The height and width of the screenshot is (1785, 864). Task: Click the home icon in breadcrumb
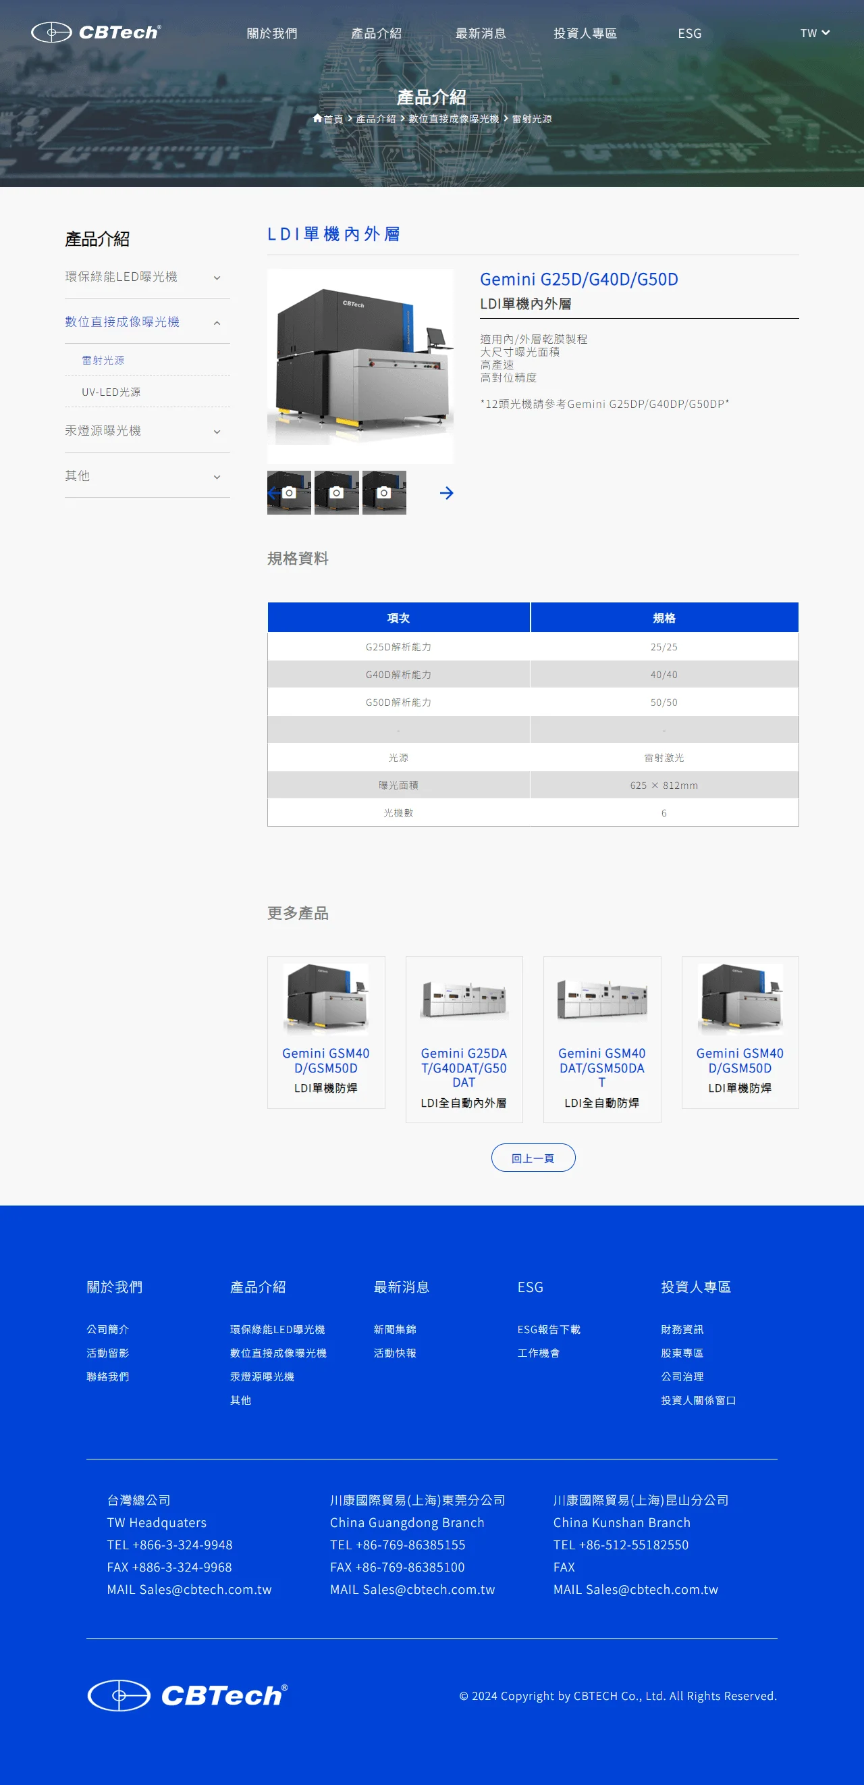pos(317,118)
